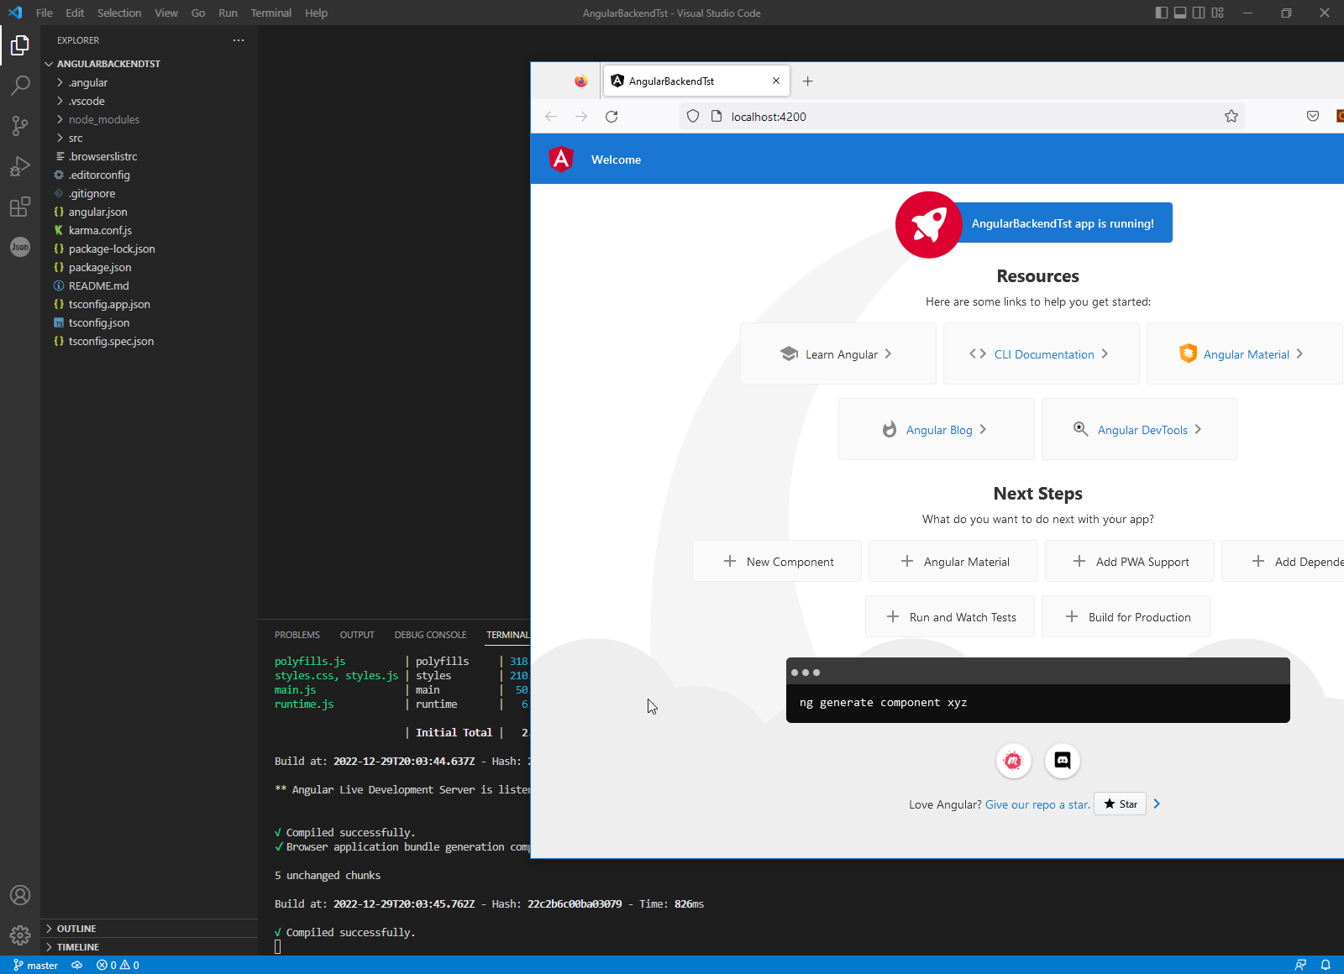
Task: Toggle tracking protection shield in address bar
Action: pos(692,116)
